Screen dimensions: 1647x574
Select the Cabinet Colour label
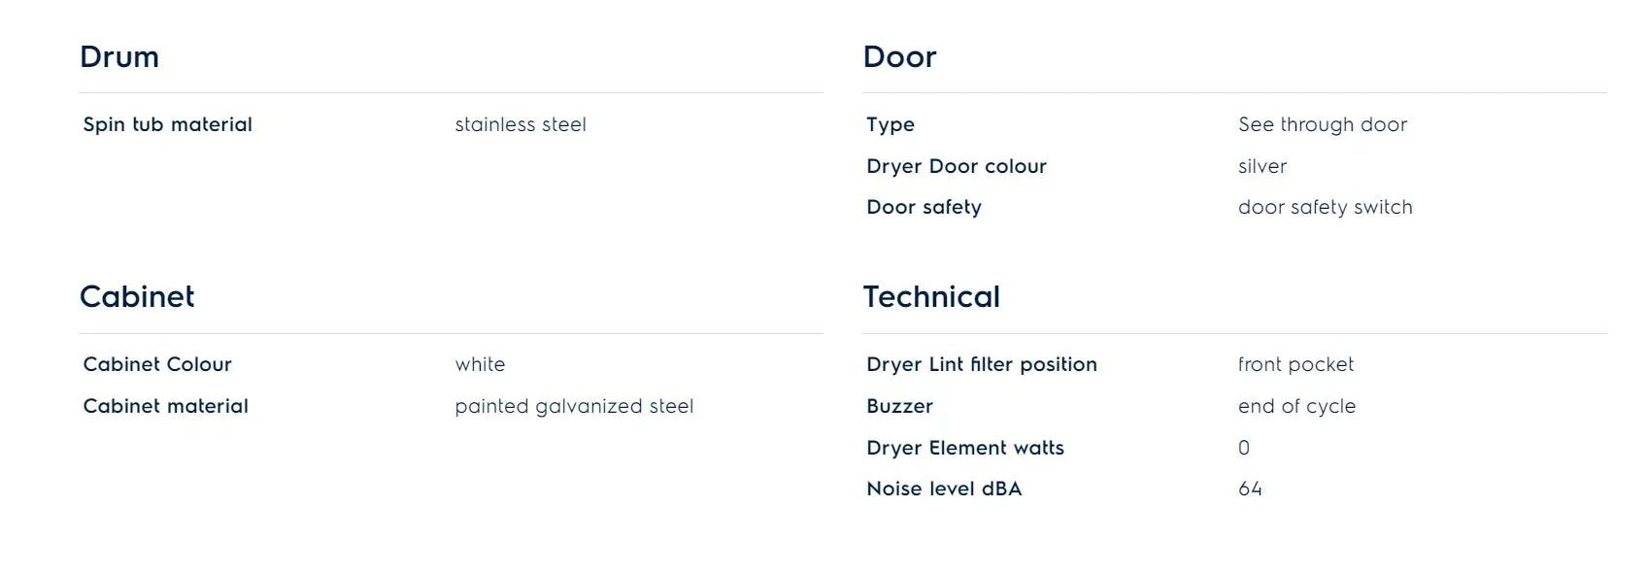157,365
